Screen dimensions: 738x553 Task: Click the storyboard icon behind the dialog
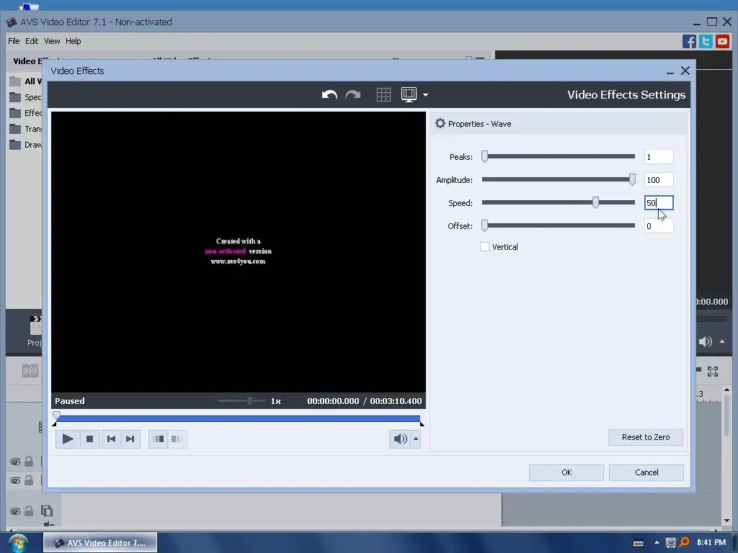click(x=30, y=371)
